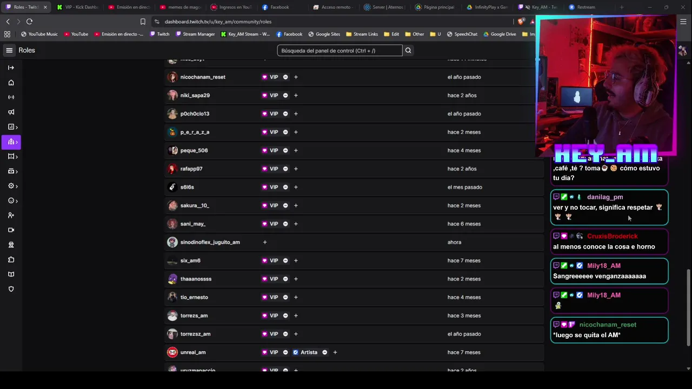Remove VIP role from rafapp97
Image resolution: width=692 pixels, height=389 pixels.
285,169
